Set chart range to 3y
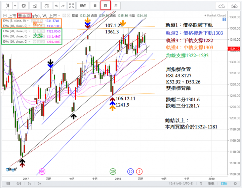Image resolution: width=242 pixels, height=188 pixels. (x=29, y=183)
